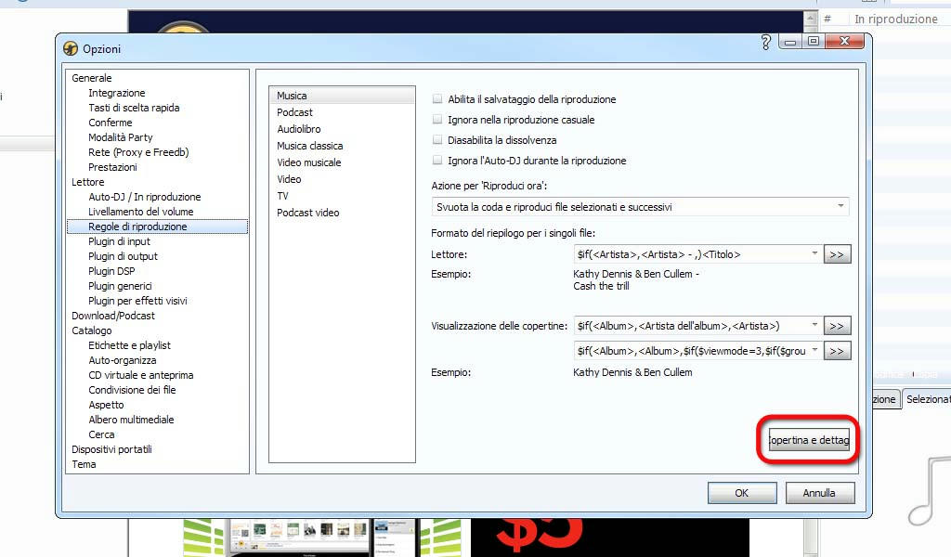Open 'Livellamento del volume' page
This screenshot has height=557, width=951.
point(141,212)
